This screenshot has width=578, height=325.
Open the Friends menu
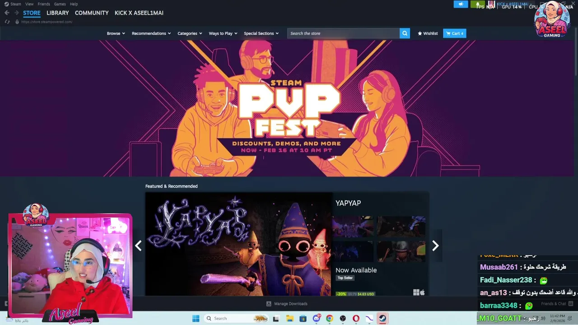44,4
